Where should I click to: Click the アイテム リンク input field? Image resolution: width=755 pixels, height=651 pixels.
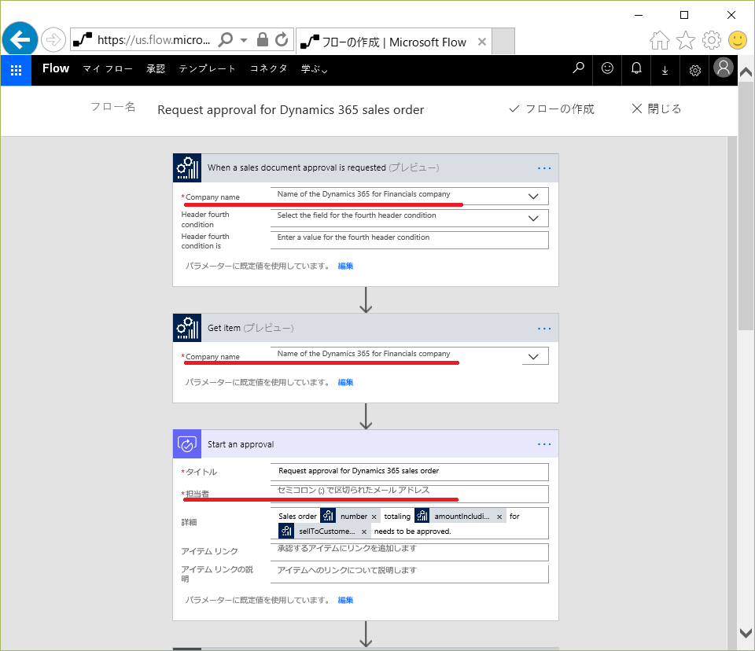click(x=409, y=552)
